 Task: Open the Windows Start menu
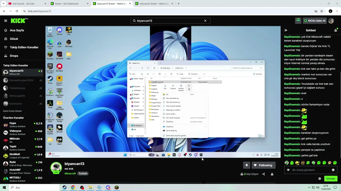pyautogui.click(x=4, y=188)
